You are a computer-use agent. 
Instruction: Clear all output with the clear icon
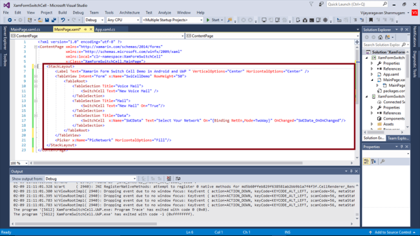point(169,178)
